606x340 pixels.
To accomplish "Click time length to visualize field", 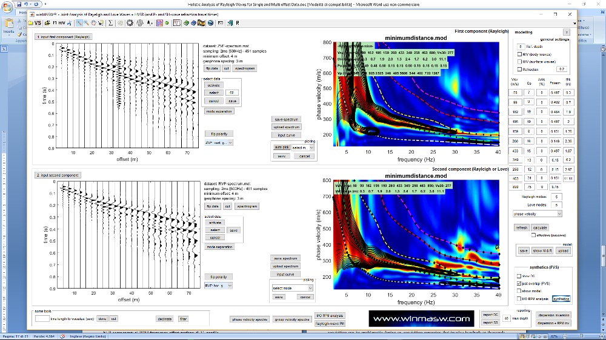I will tap(42, 319).
